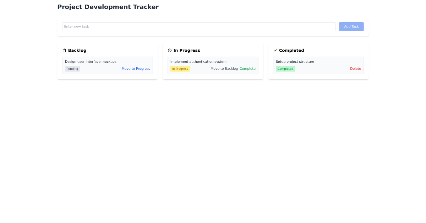426x223 pixels.
Task: Select the Design user interface mockups card
Action: tap(107, 65)
